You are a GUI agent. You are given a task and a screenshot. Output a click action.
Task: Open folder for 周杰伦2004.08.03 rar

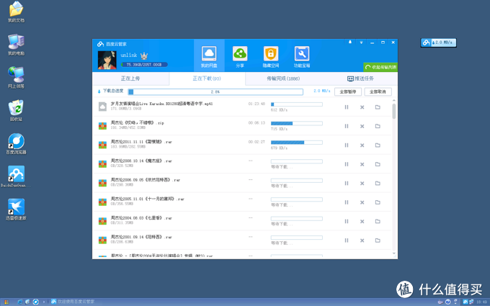378,221
